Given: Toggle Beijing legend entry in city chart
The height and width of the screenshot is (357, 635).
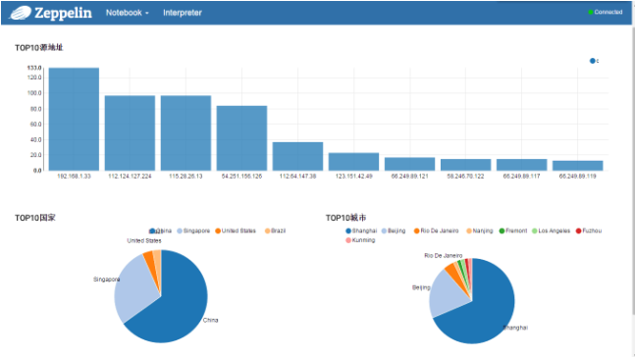Looking at the screenshot, I should pos(394,230).
